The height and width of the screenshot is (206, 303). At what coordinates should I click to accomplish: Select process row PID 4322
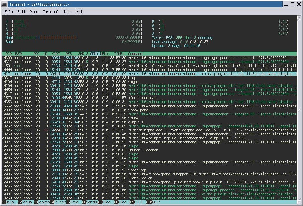click(x=149, y=62)
